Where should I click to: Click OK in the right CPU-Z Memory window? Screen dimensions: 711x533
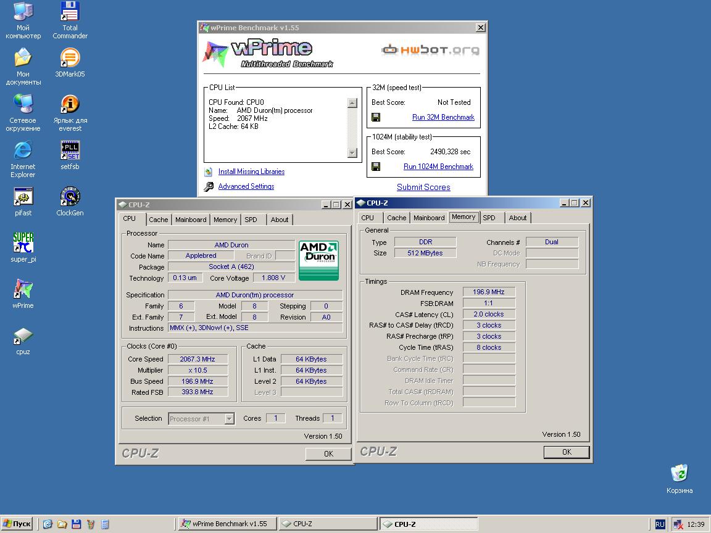pos(567,452)
